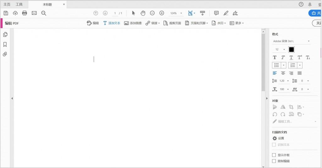Align text right
The width and height of the screenshot is (322, 168).
tap(291, 73)
